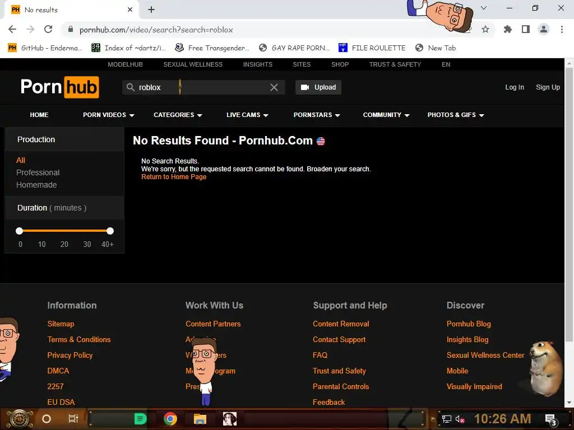Screen dimensions: 574x430
Task: Go to the HOME nav item
Action: (39, 115)
